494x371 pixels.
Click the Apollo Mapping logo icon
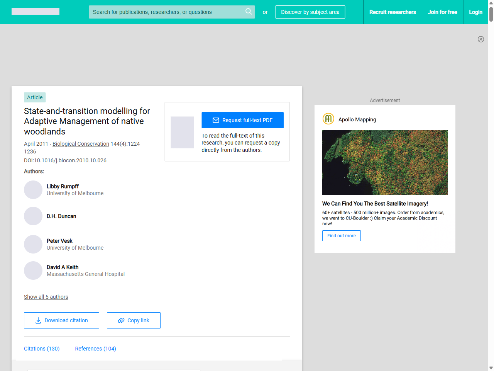click(x=328, y=119)
